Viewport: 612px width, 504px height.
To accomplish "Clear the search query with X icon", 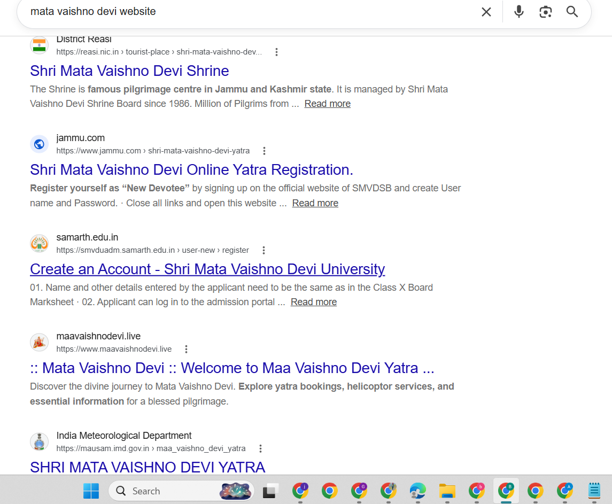I will click(x=486, y=12).
